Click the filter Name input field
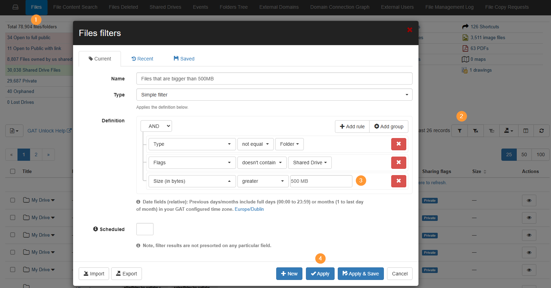Image resolution: width=551 pixels, height=288 pixels. (274, 79)
